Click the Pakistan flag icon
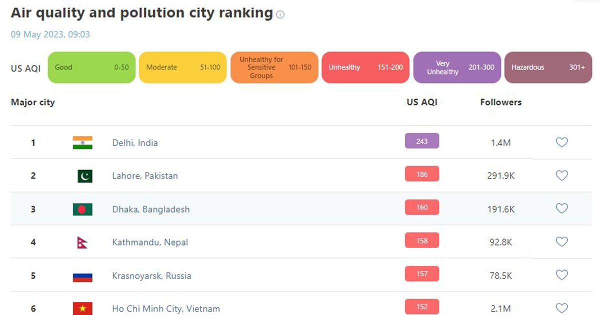Image resolution: width=600 pixels, height=315 pixels. (x=85, y=176)
